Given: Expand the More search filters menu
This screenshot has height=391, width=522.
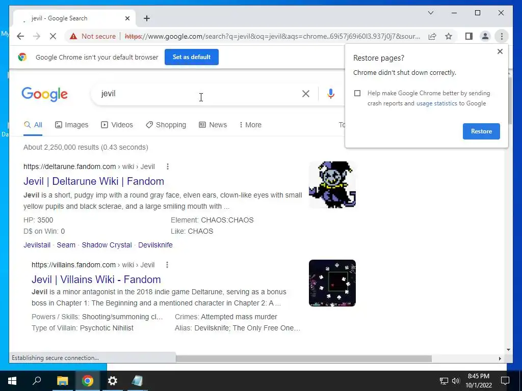Looking at the screenshot, I should 250,125.
